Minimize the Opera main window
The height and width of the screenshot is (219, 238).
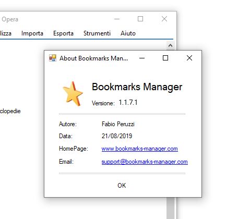point(117,19)
